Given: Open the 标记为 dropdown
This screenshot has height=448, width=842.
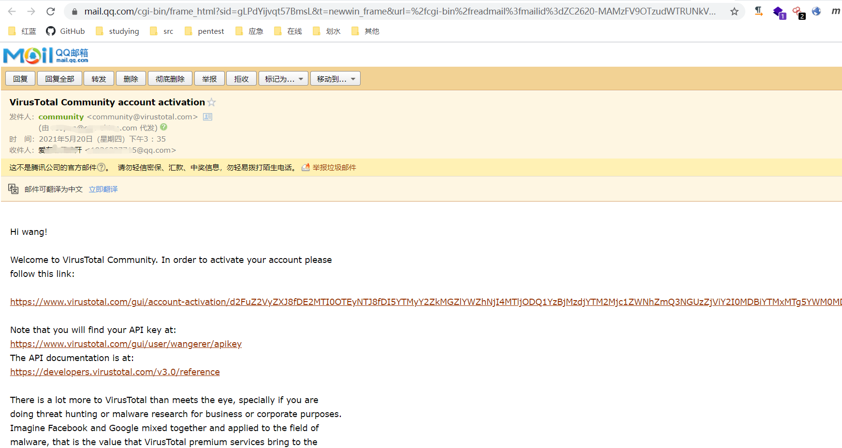Looking at the screenshot, I should pyautogui.click(x=283, y=78).
